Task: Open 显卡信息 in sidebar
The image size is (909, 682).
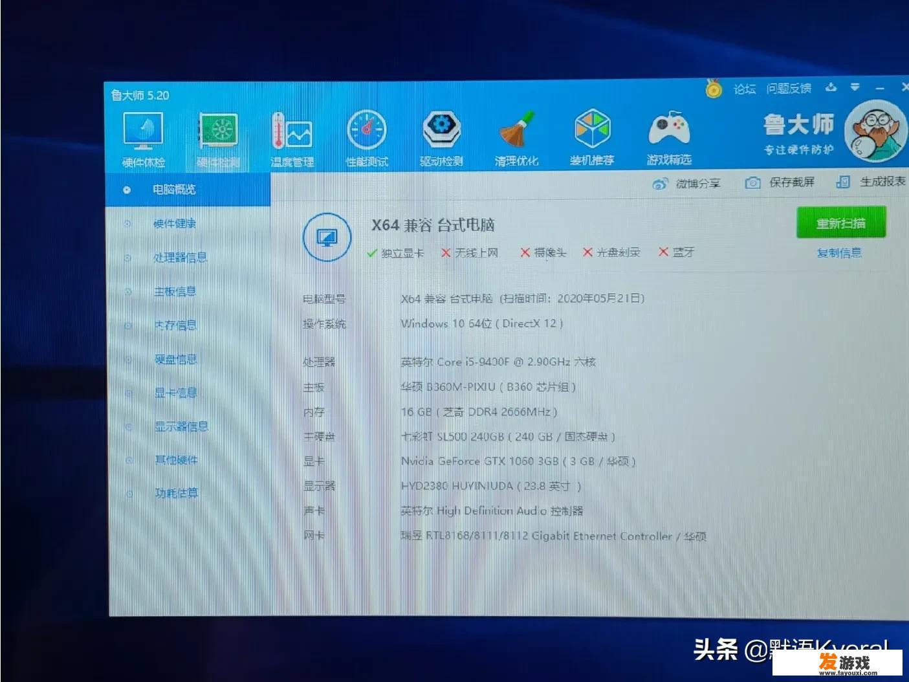Action: click(175, 393)
